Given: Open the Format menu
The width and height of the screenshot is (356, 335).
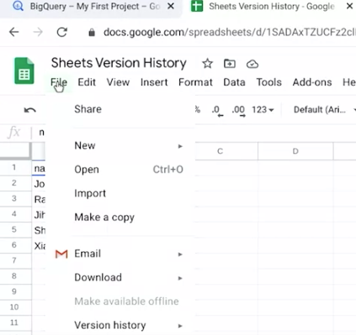Looking at the screenshot, I should [x=195, y=82].
